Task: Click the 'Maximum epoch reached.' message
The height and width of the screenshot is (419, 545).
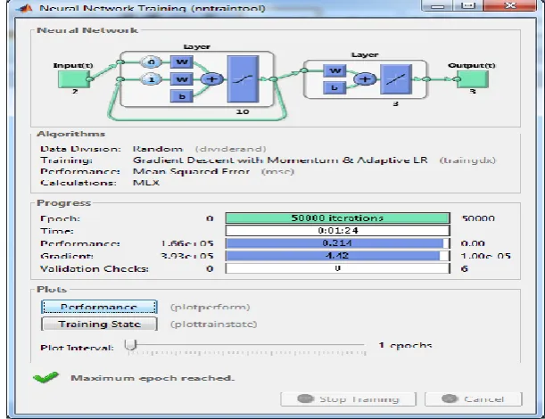Action: (x=153, y=378)
